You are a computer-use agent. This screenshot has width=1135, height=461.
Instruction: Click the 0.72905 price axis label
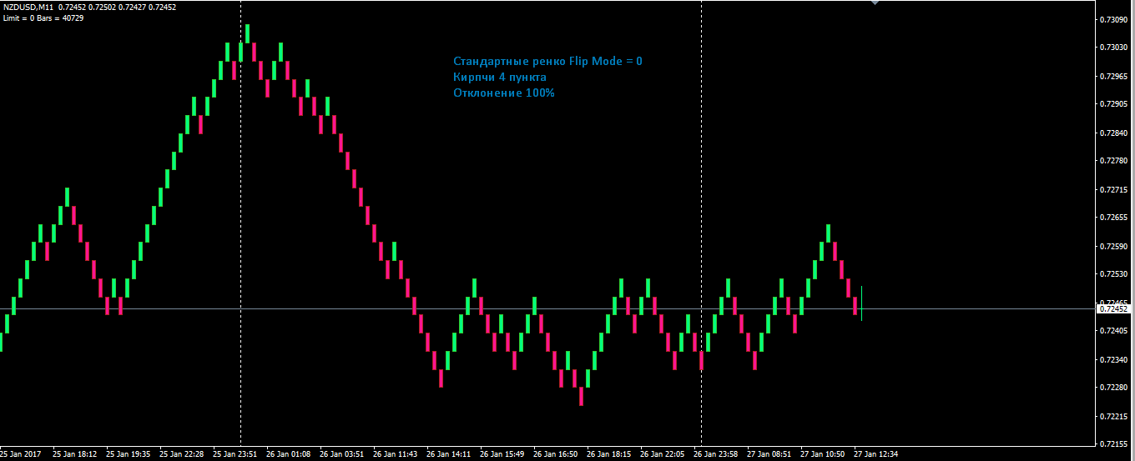[x=1113, y=104]
